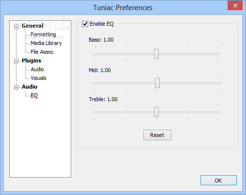Select the bold Audio category

30,87
